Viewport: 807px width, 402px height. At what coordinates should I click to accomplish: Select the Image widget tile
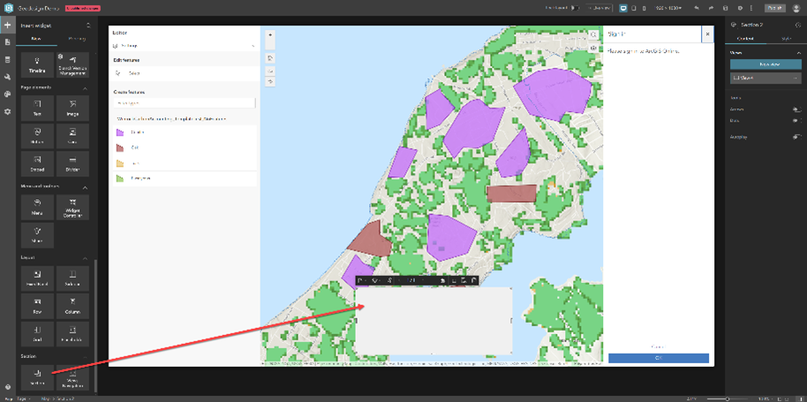click(x=72, y=108)
